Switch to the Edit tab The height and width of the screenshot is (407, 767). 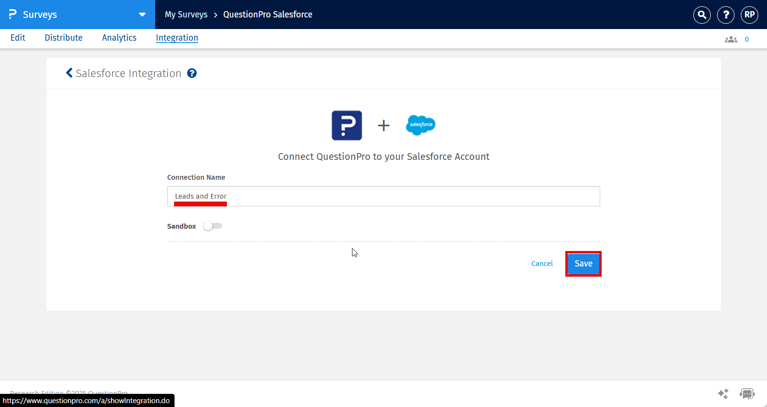coord(18,38)
